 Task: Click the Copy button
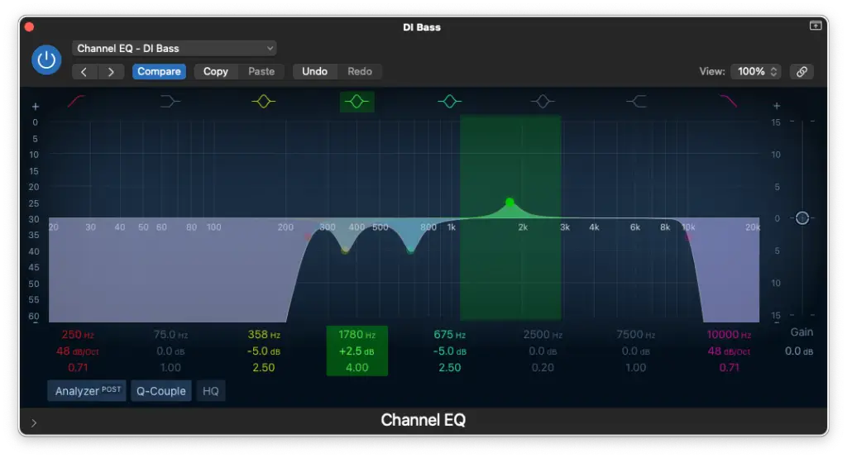coord(216,71)
